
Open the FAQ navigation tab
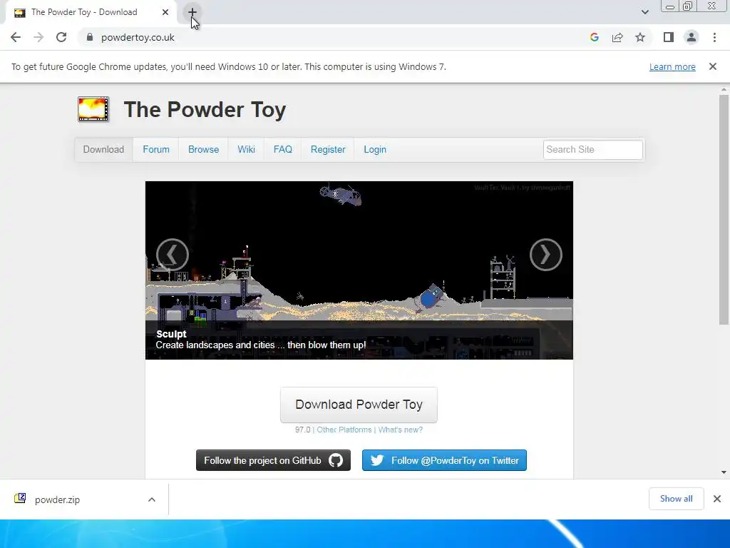coord(283,150)
